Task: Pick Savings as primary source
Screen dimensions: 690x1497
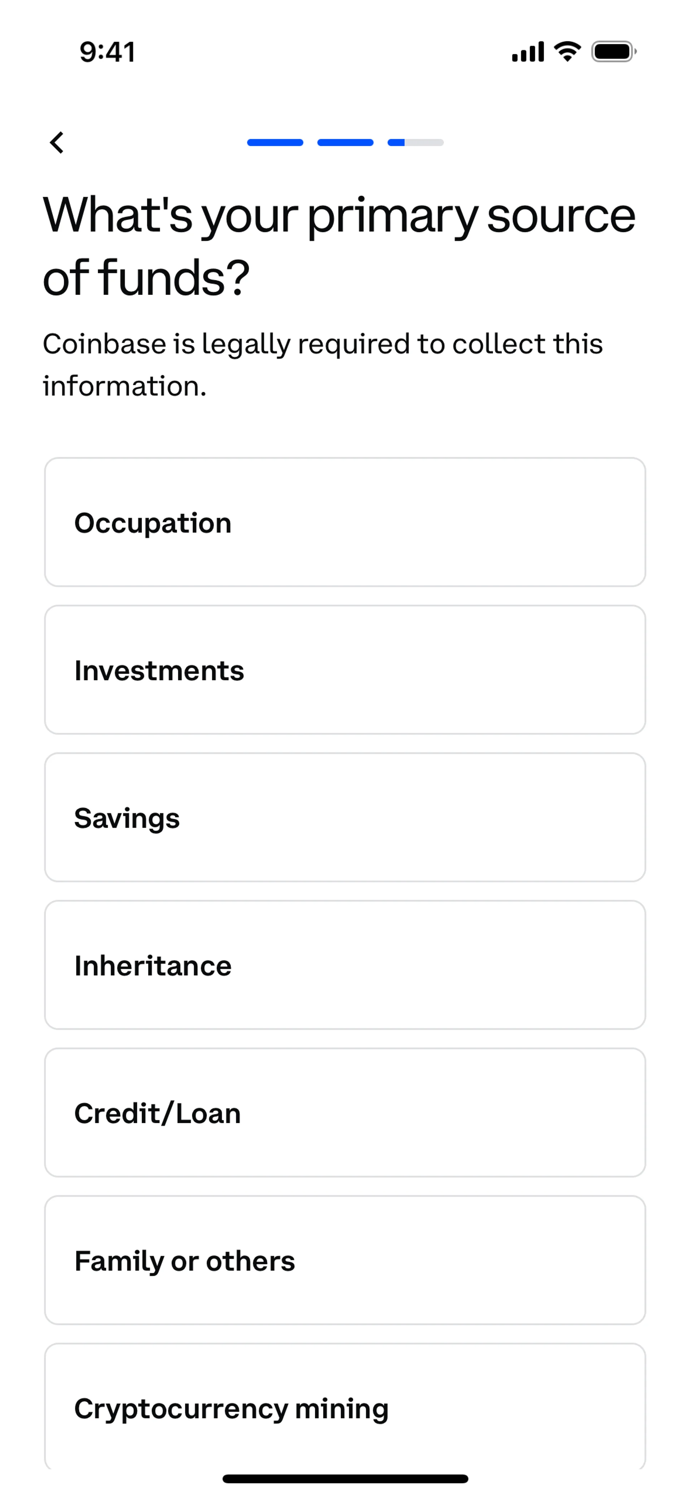Action: (x=345, y=817)
